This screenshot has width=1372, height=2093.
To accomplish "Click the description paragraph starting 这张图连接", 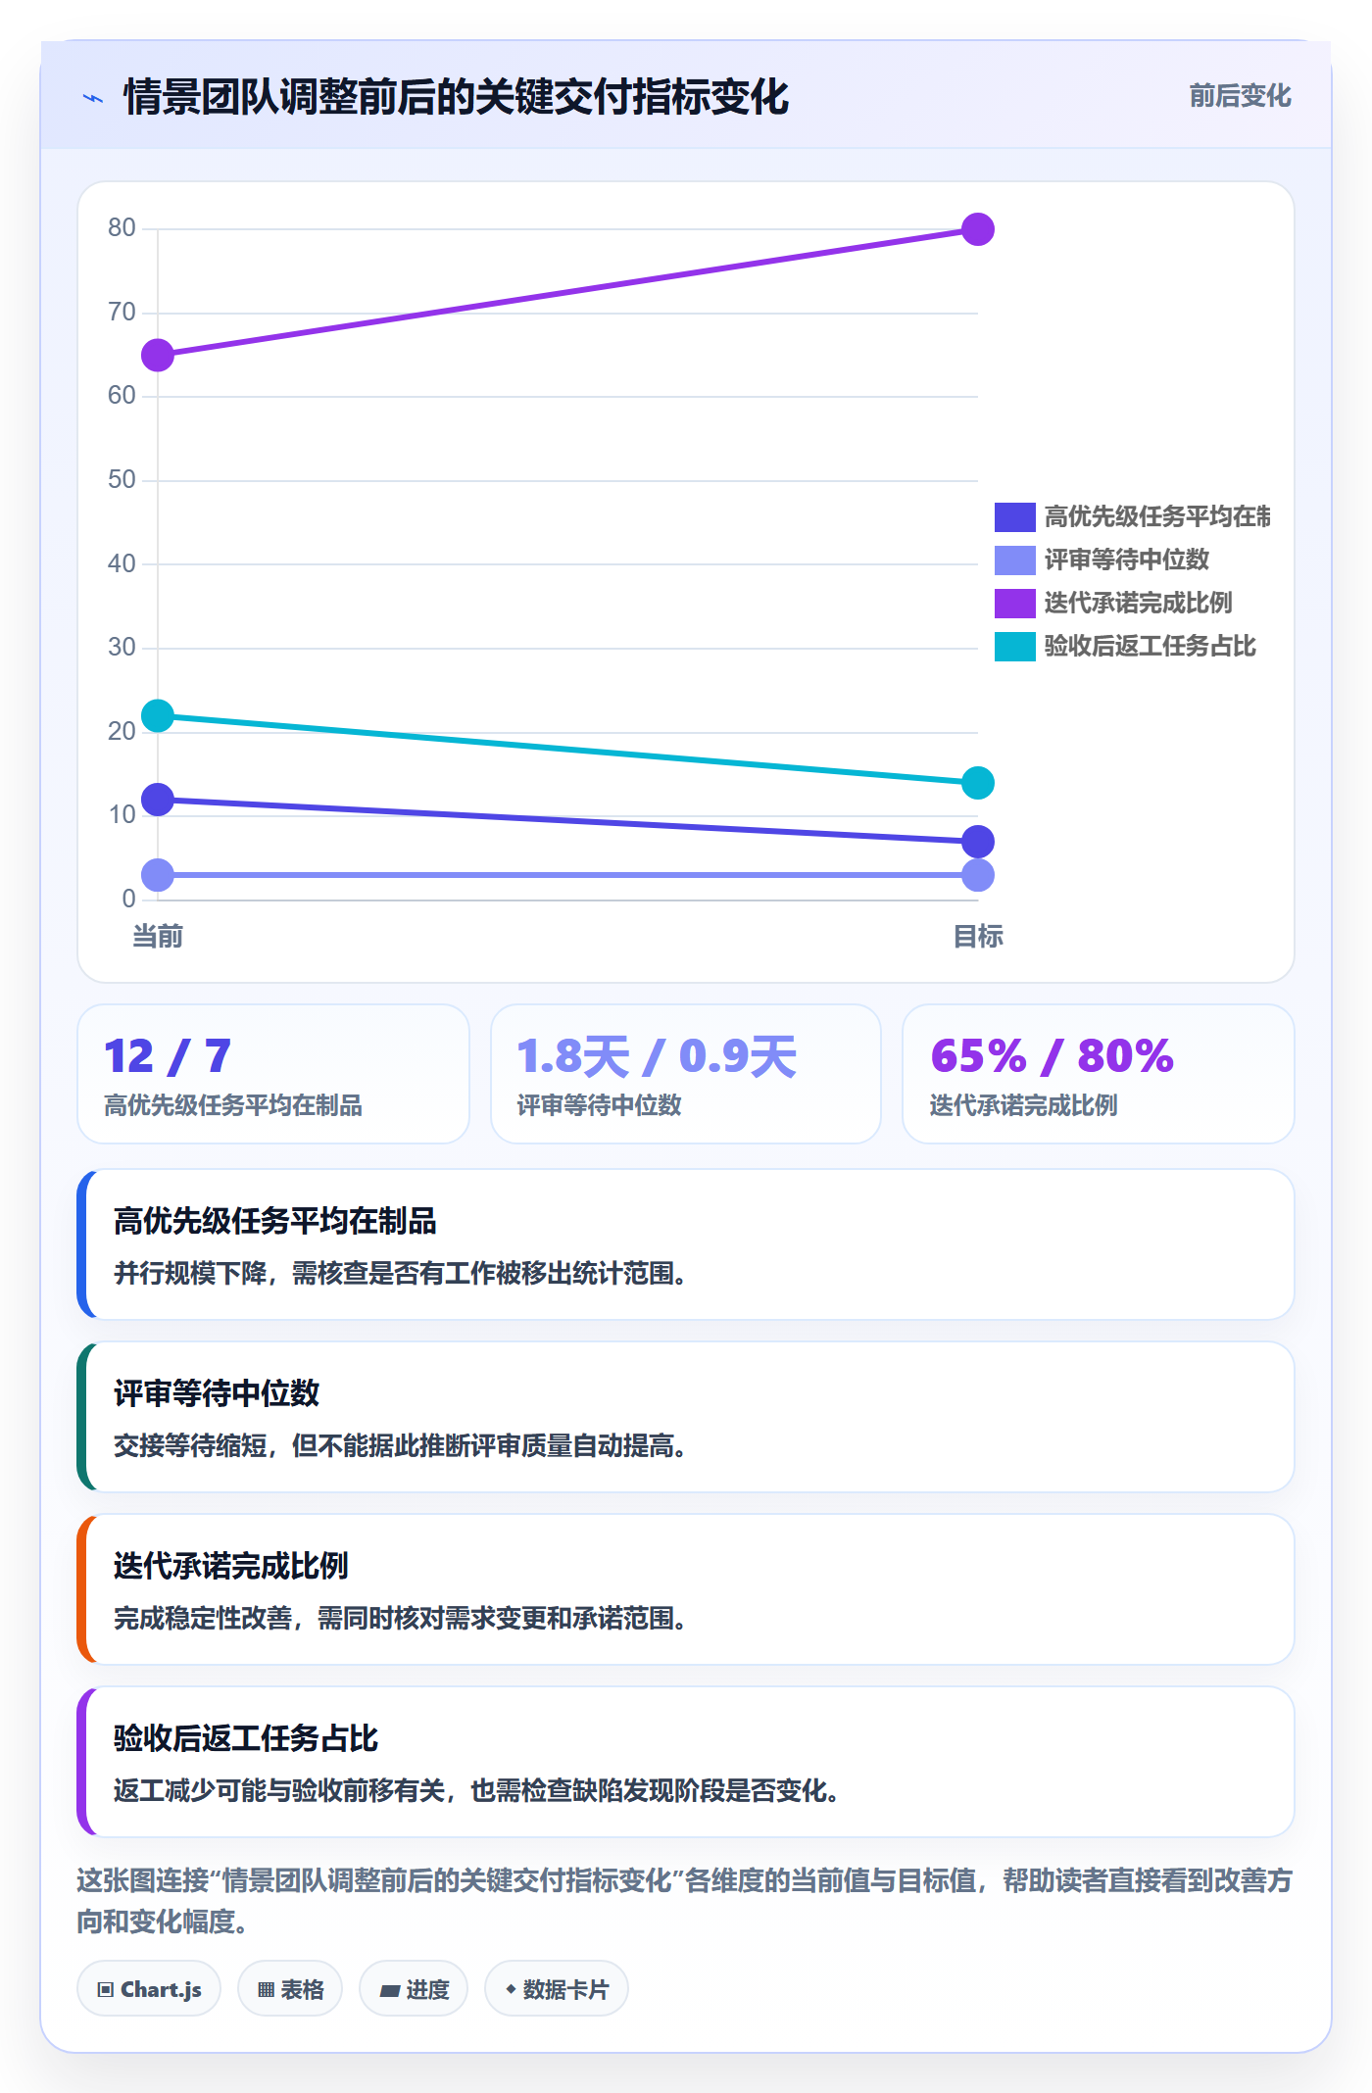I will click(x=686, y=1901).
